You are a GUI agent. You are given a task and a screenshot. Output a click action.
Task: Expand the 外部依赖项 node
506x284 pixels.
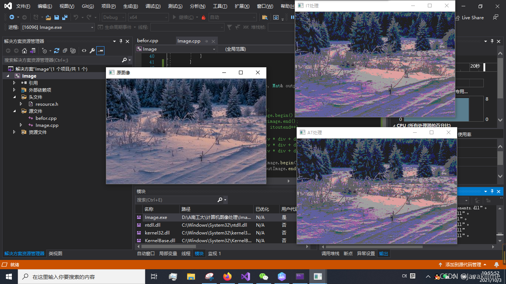point(14,90)
